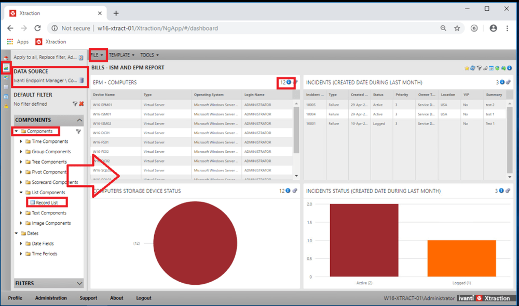
Task: Collapse the FILTERS section
Action: pyautogui.click(x=80, y=283)
